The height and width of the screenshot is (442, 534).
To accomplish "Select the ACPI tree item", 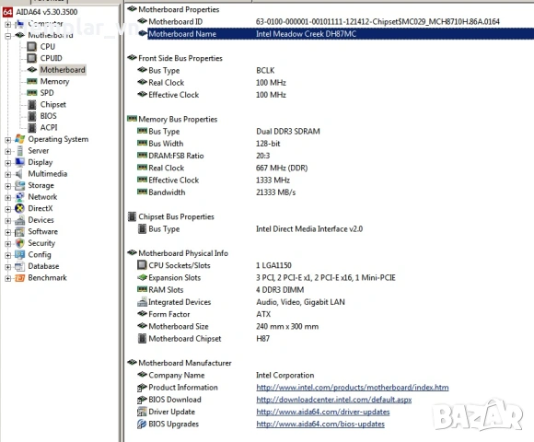I will tap(49, 127).
